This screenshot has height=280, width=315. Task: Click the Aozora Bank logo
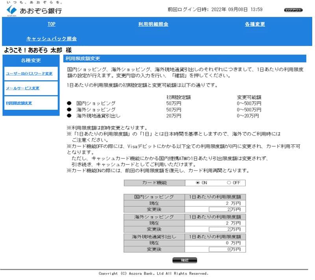tap(34, 9)
